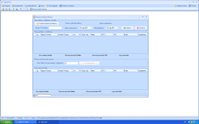Click the third toolbar invoice document icon

pos(10,9)
